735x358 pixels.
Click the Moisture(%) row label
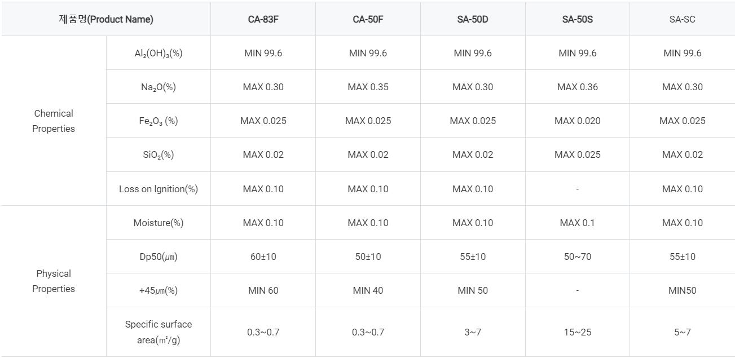[159, 223]
